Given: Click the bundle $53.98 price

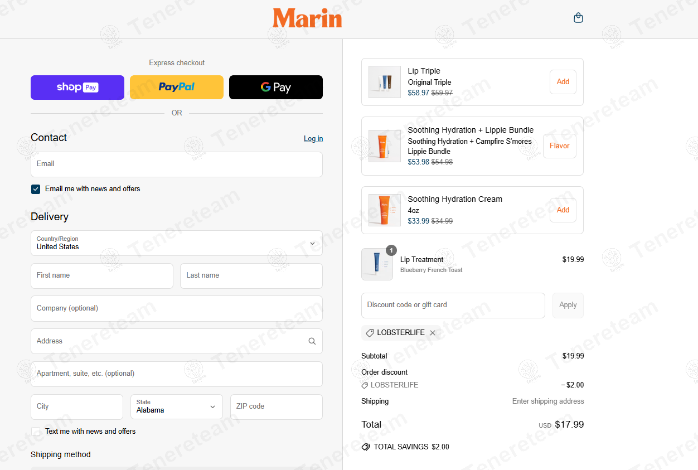Looking at the screenshot, I should (419, 162).
